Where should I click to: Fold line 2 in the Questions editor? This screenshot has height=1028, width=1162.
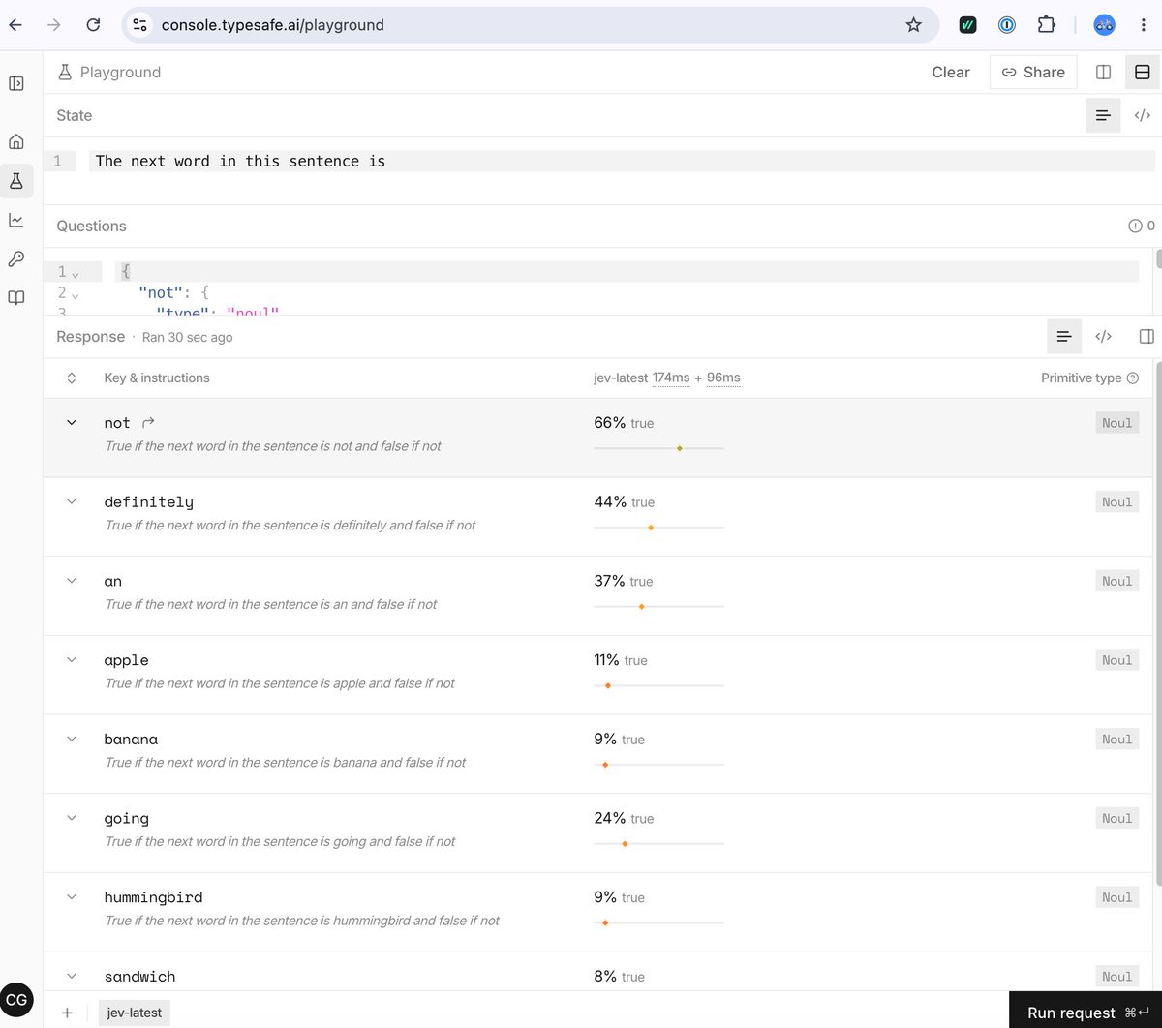click(x=76, y=294)
